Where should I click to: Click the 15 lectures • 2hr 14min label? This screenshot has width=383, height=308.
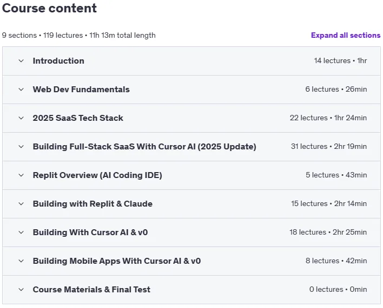click(x=329, y=203)
